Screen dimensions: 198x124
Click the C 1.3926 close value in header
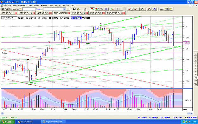[x=76, y=18]
